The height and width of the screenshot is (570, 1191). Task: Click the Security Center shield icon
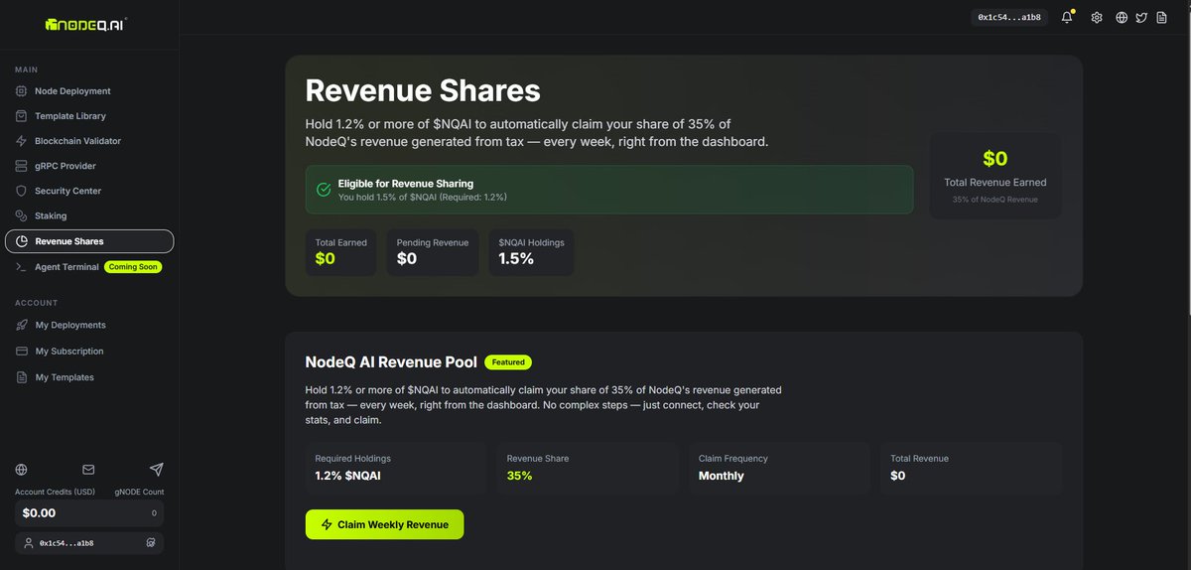coord(22,191)
